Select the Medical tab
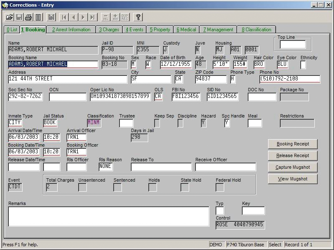Image resolution: width=334 pixels, height=250 pixels. [x=186, y=30]
